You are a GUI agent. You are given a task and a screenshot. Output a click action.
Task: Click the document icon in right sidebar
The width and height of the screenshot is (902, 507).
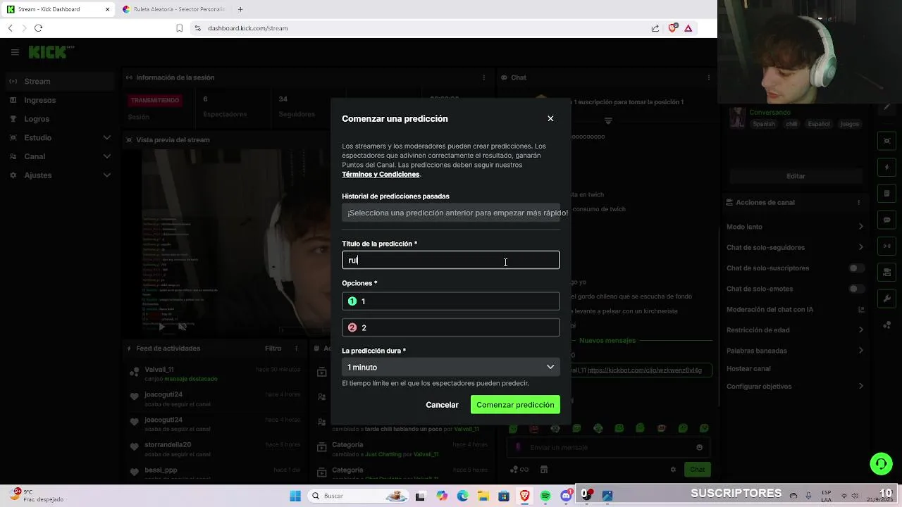[x=887, y=194]
